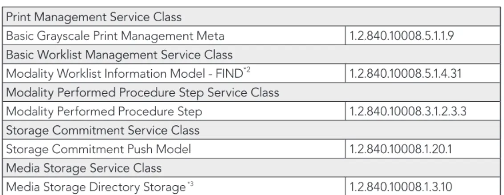
Task: Select UID 1.2.840.10008.1.20.1 cell
Action: click(x=423, y=149)
